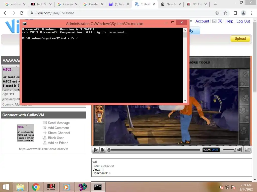The height and width of the screenshot is (192, 257).
Task: Play the video
Action: pos(96,150)
